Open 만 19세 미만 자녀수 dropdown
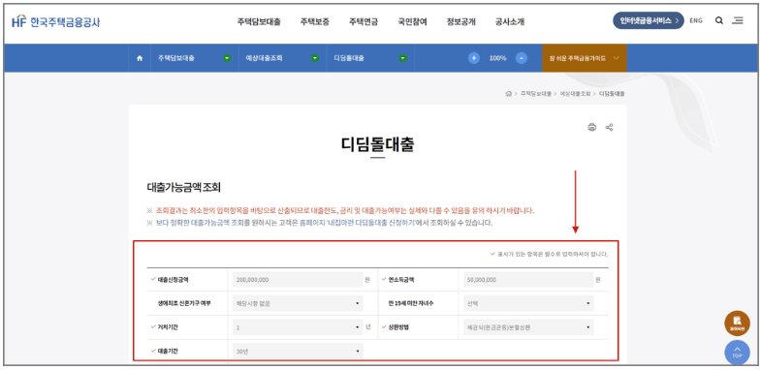Image resolution: width=762 pixels, height=370 pixels. tap(528, 303)
